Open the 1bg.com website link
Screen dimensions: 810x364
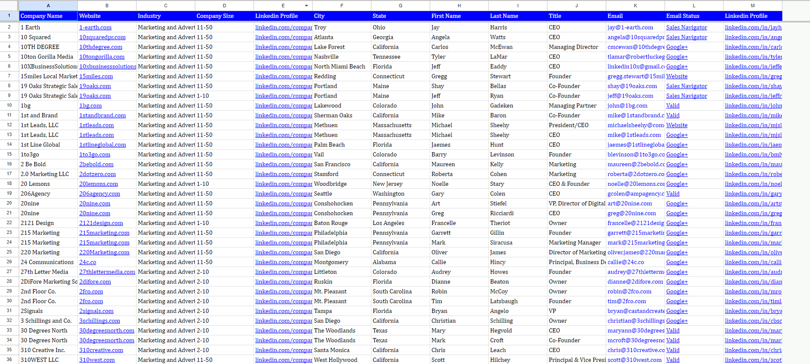point(90,106)
